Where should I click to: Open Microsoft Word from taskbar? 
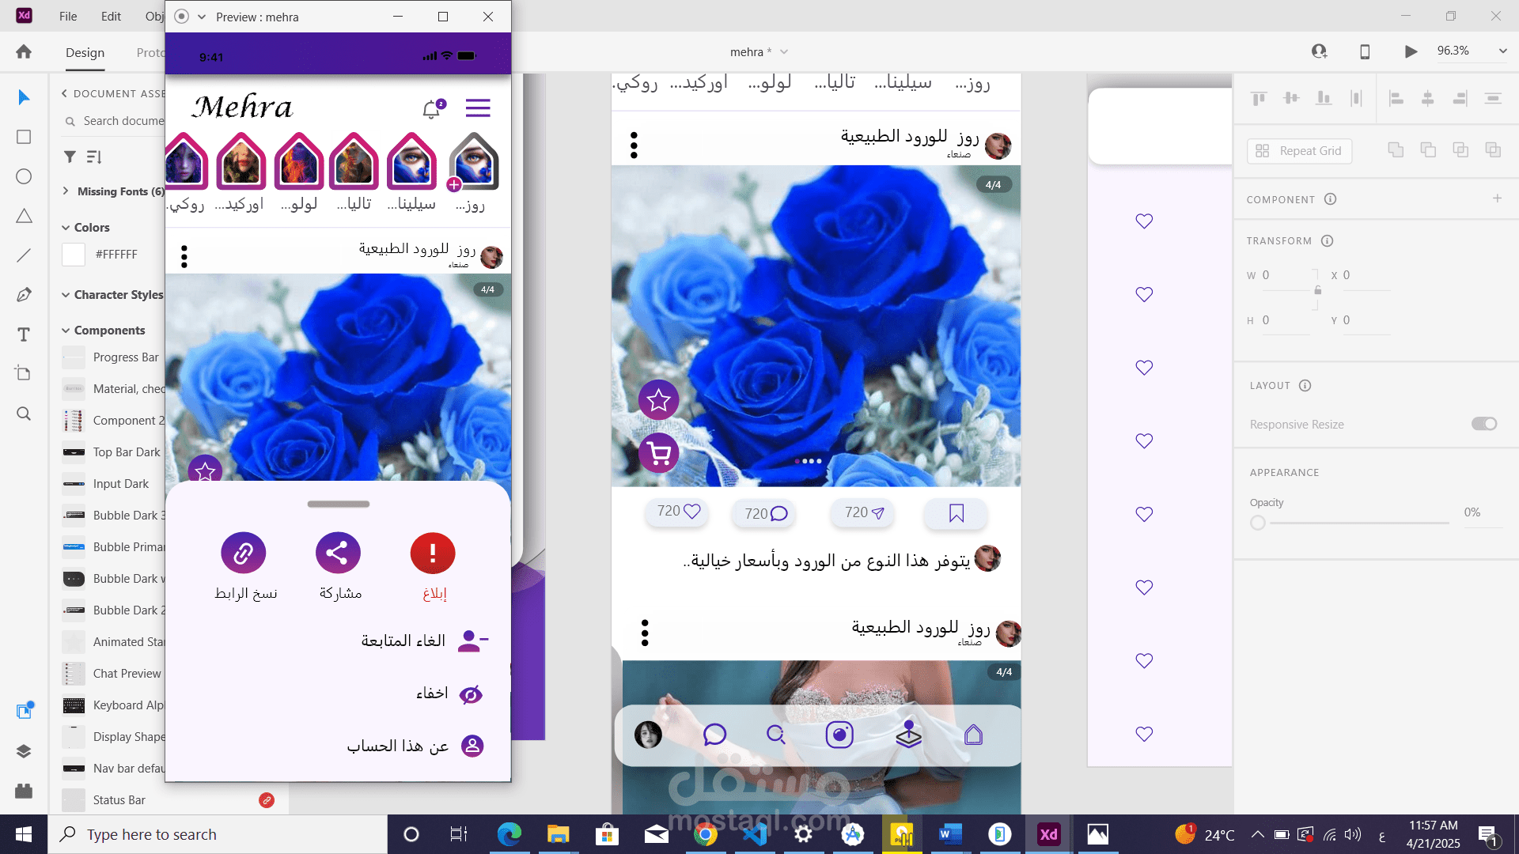950,834
